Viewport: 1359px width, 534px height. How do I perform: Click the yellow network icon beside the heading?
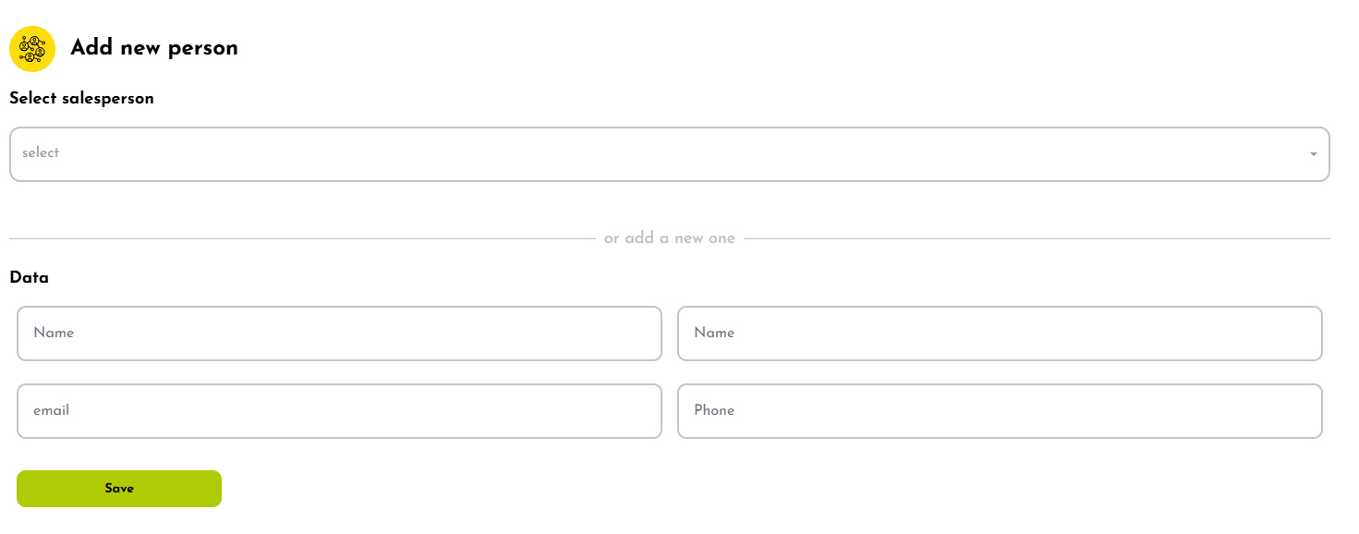pos(32,49)
